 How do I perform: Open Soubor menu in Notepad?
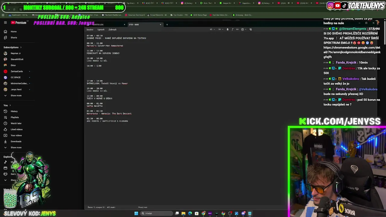[90, 30]
